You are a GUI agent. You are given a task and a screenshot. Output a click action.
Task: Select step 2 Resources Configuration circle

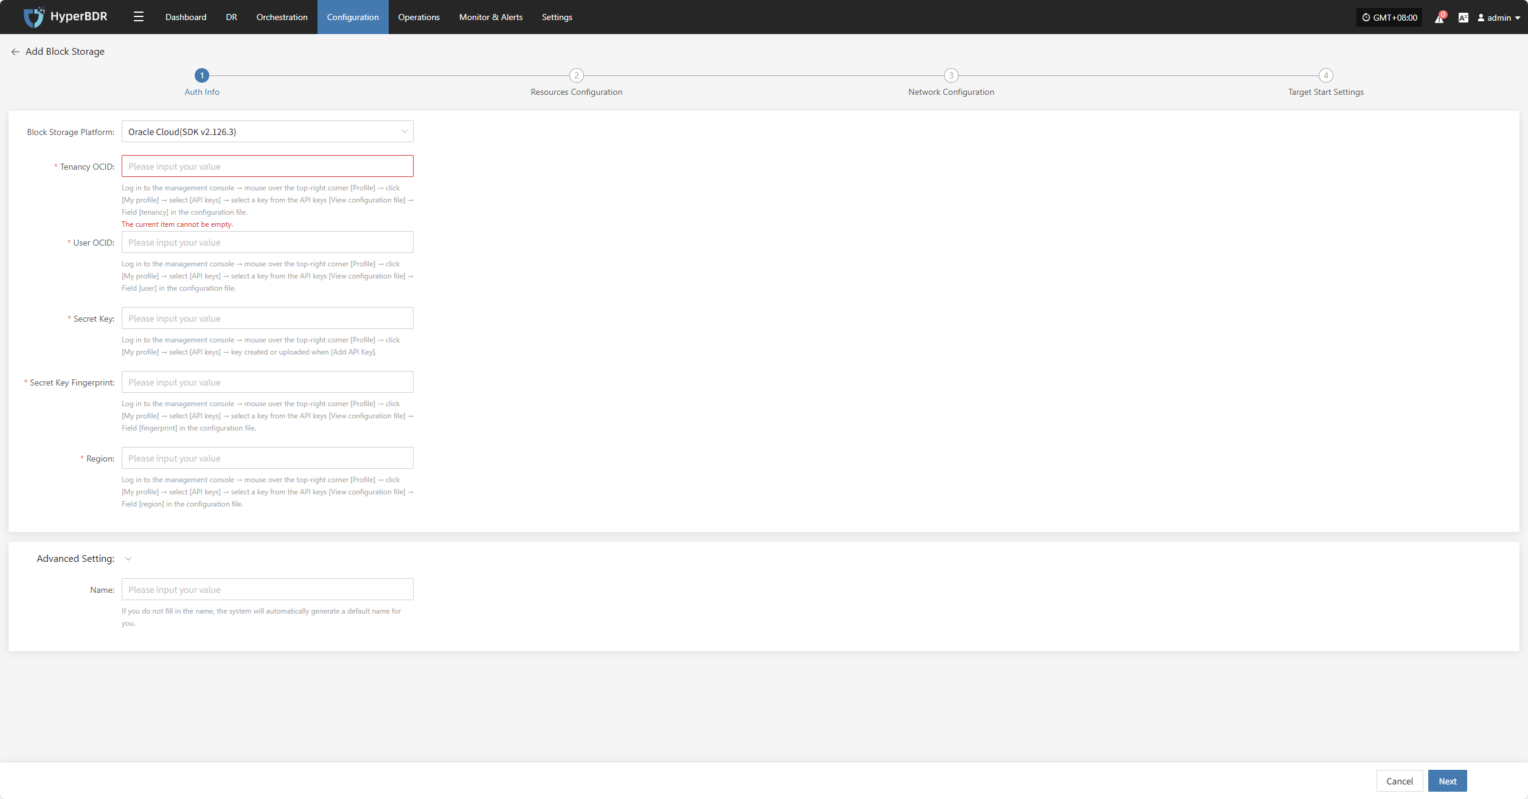click(577, 75)
